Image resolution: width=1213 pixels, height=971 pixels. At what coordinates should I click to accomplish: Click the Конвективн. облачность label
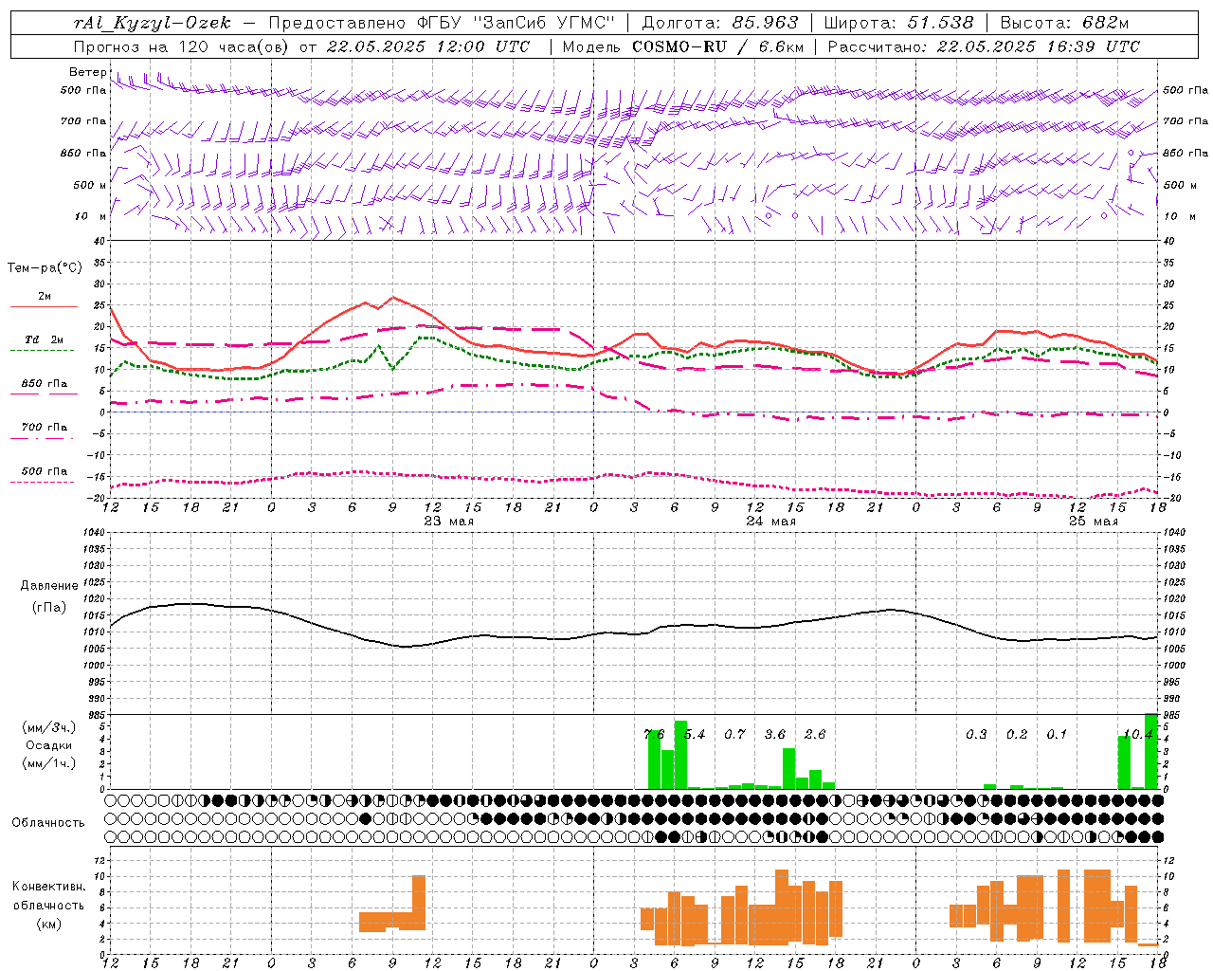pos(49,896)
